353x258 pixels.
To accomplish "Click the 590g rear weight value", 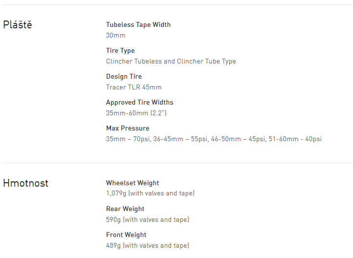I will click(147, 219).
